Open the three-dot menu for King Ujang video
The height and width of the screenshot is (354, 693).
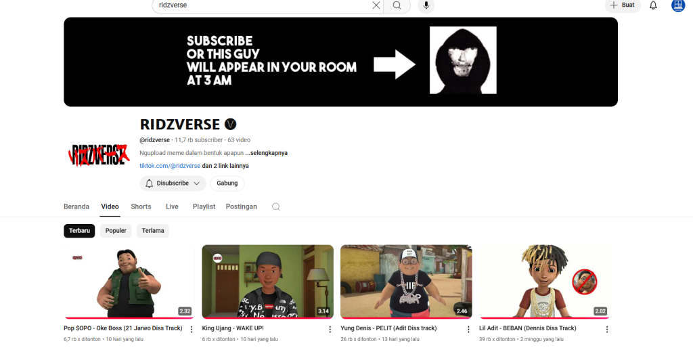click(x=330, y=329)
